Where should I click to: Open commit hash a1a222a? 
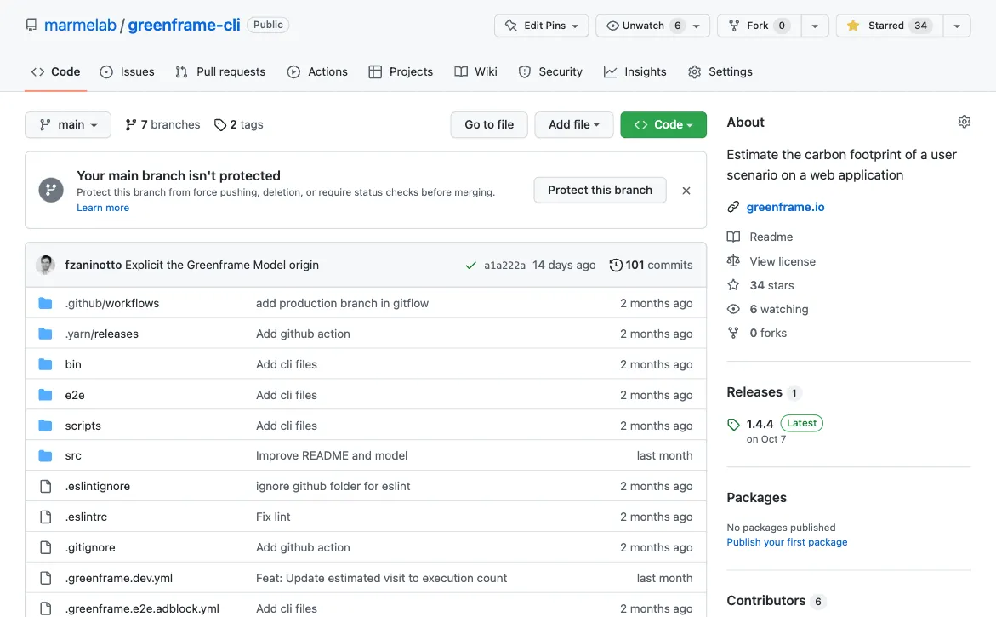504,265
